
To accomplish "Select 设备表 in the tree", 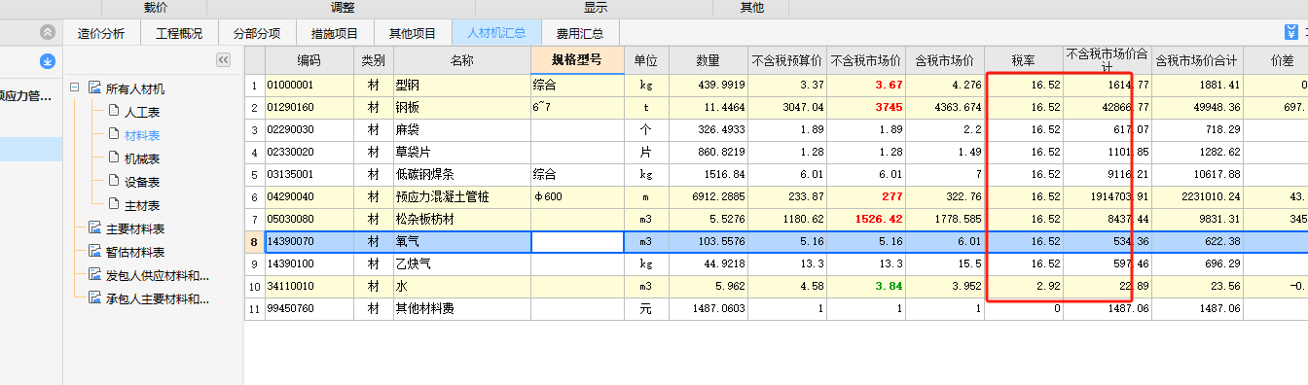I will (x=142, y=182).
